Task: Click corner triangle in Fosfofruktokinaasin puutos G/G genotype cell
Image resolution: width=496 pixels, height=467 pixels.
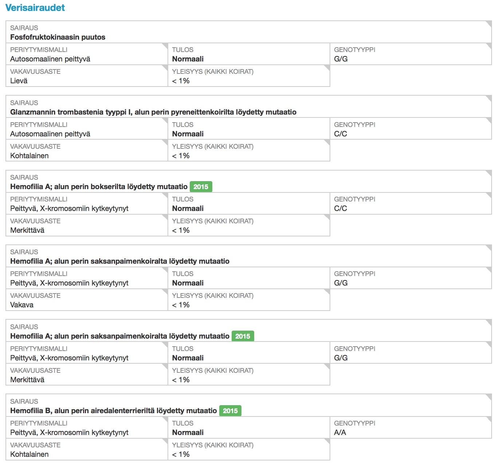Action: click(x=489, y=45)
